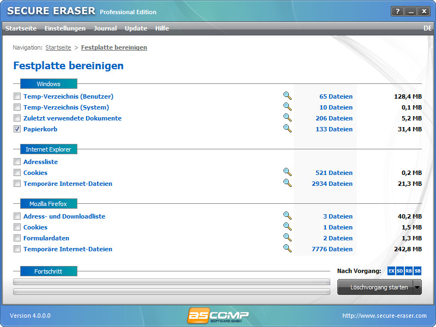Viewport: 436px width, 327px height.
Task: Click magnifier for Firefox Temporäre Internet-Dateien
Action: tap(288, 249)
